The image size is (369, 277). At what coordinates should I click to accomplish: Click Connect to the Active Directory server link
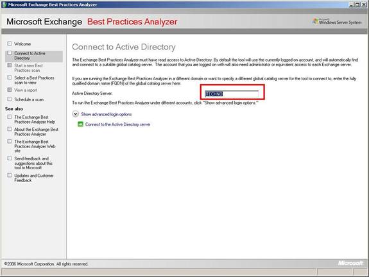point(117,124)
